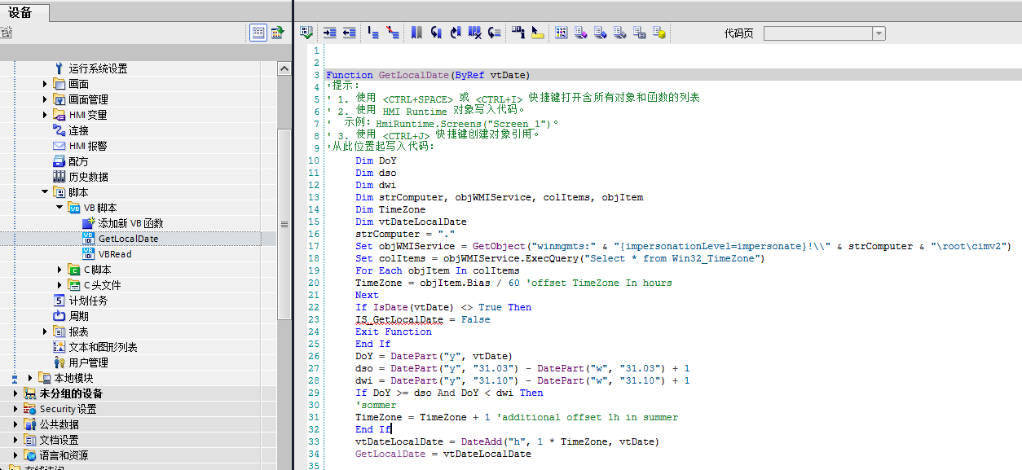1022x470 pixels.
Task: Click the list icon with purple marker
Action: click(581, 33)
